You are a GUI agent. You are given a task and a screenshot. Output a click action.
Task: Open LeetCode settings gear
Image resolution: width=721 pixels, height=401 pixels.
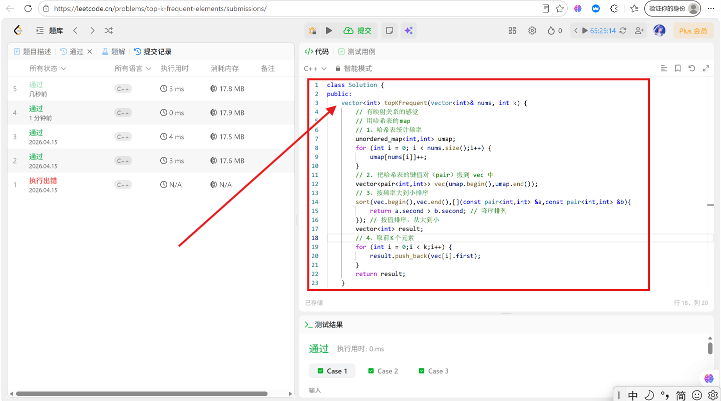[x=532, y=30]
